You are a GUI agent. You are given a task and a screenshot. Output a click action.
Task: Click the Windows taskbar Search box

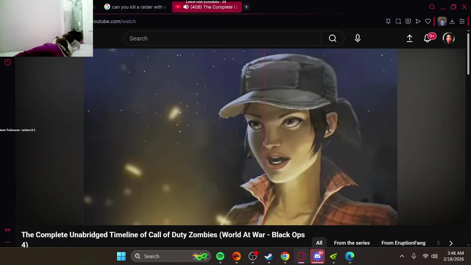(171, 256)
